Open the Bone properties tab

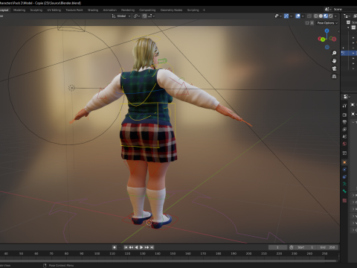click(344, 191)
